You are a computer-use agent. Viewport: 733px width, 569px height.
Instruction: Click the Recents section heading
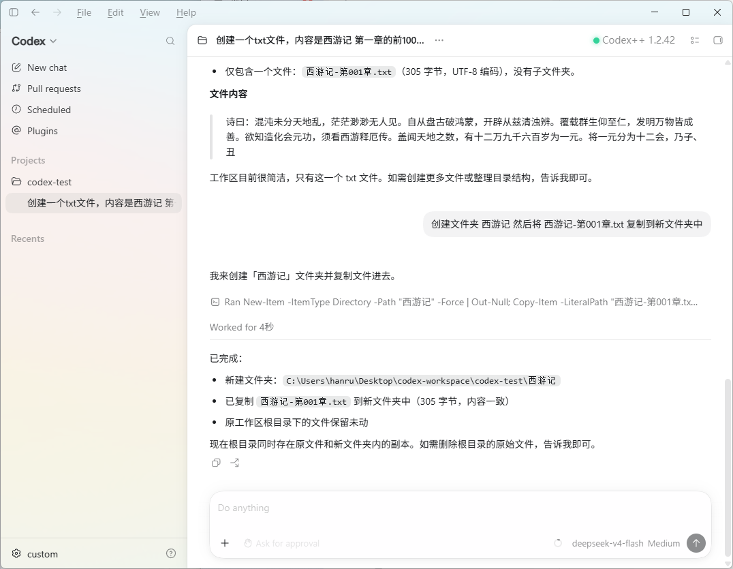(27, 239)
